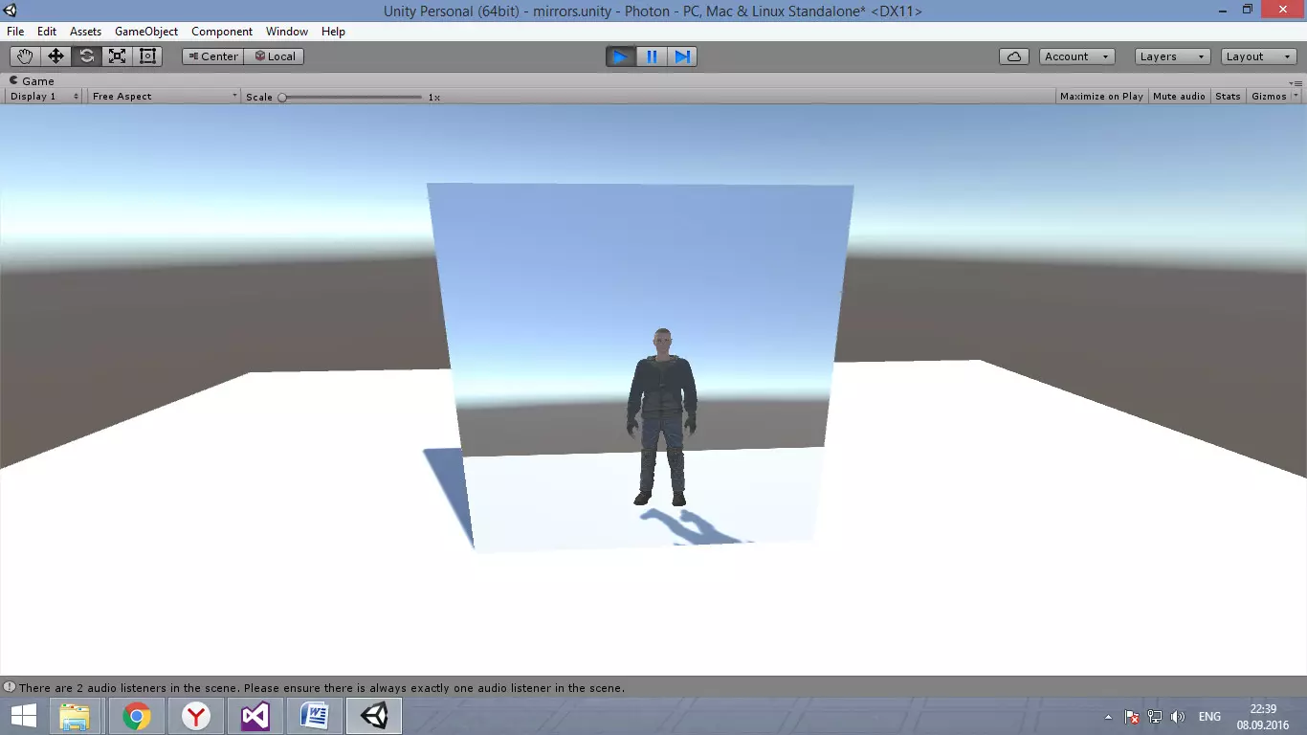Viewport: 1307px width, 735px height.
Task: Show the Stats overlay
Action: tap(1228, 97)
